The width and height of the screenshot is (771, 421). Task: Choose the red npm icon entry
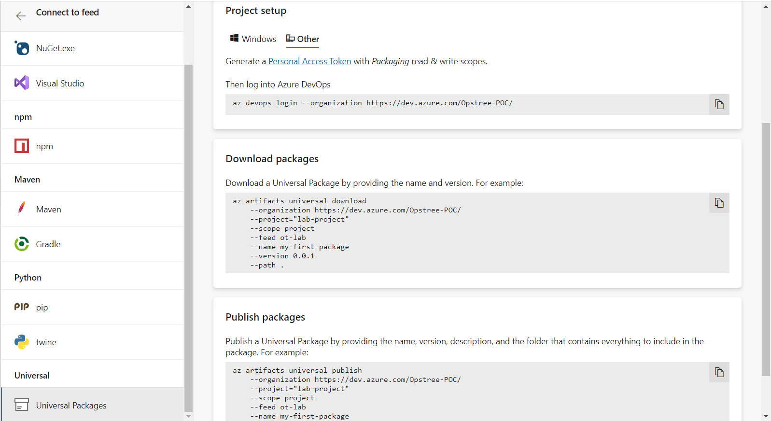[x=22, y=146]
